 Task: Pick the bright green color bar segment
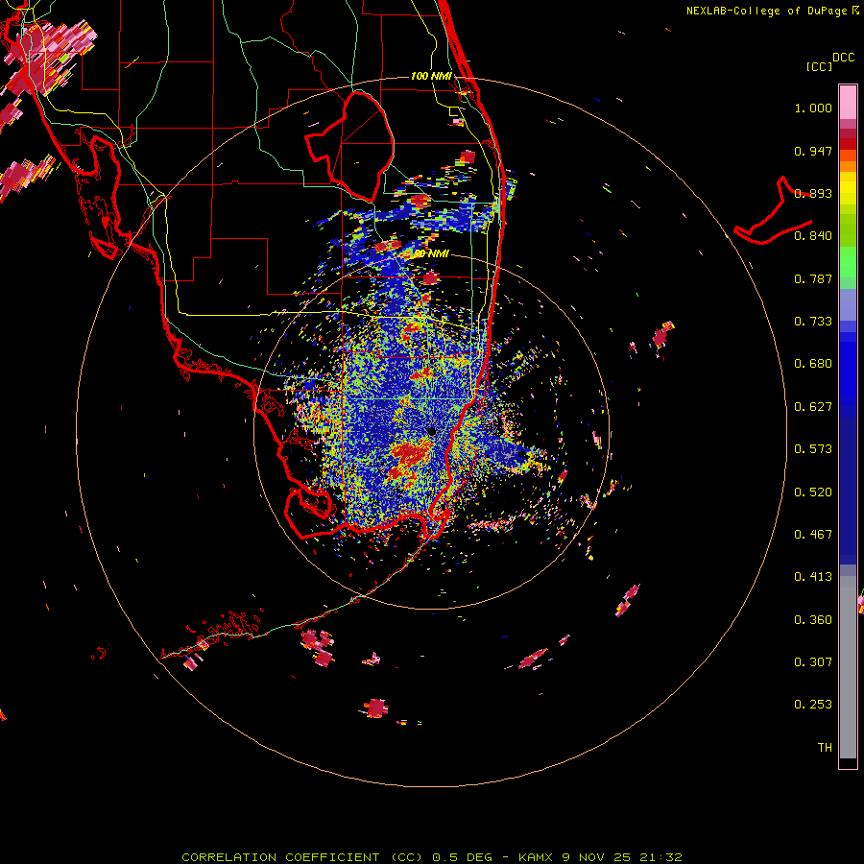[x=848, y=262]
